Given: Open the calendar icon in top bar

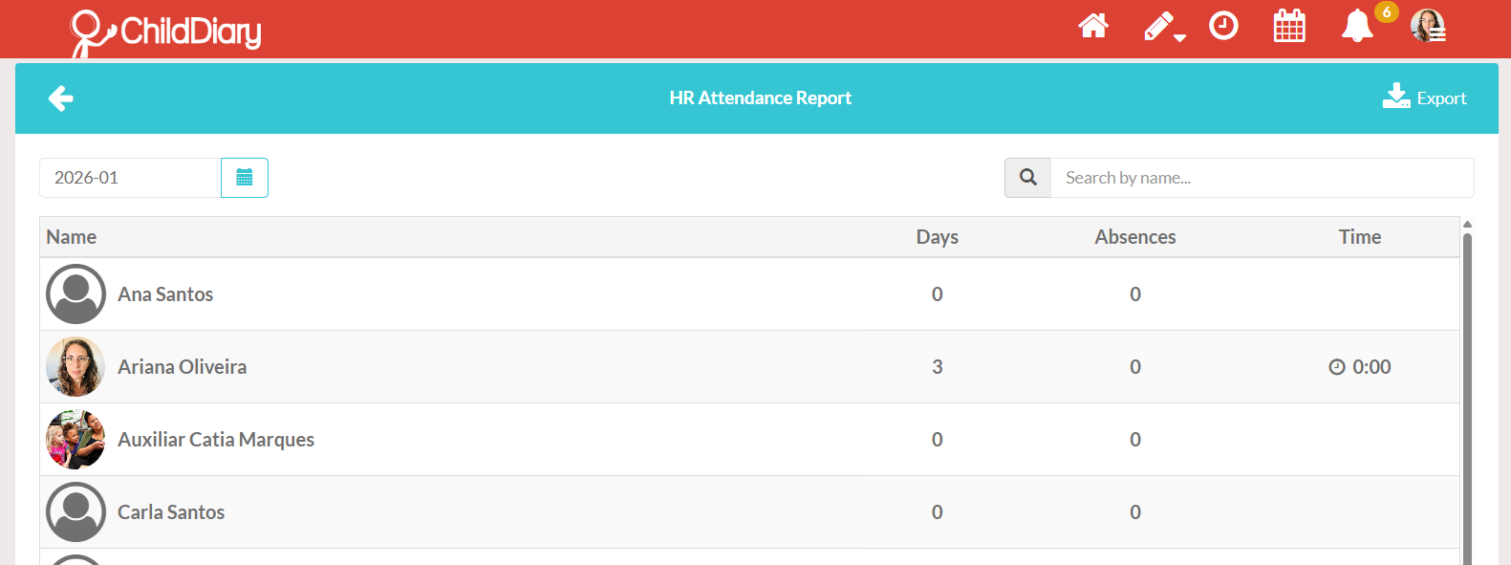Looking at the screenshot, I should point(1289,26).
